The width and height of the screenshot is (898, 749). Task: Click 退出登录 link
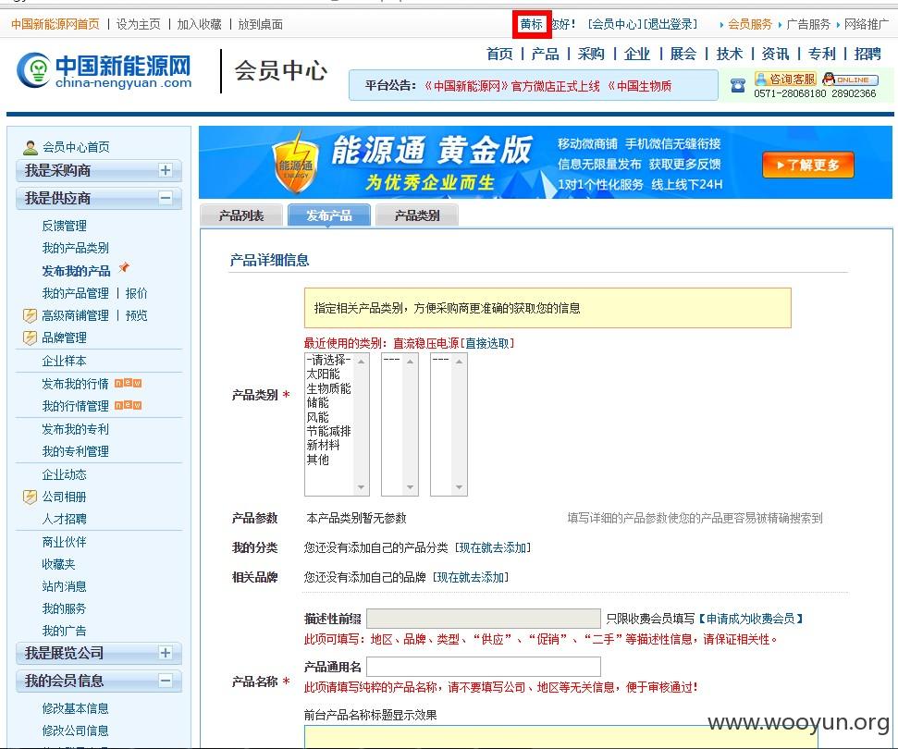coord(670,24)
